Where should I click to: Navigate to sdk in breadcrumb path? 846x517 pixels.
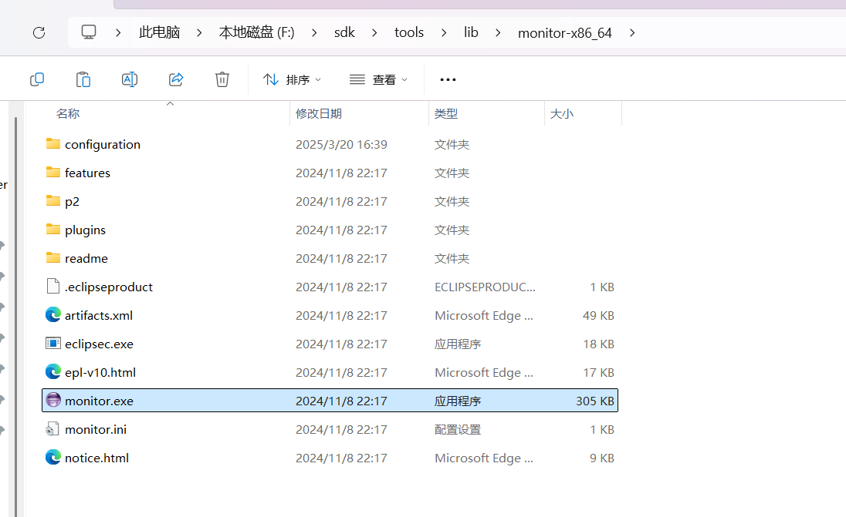(344, 32)
